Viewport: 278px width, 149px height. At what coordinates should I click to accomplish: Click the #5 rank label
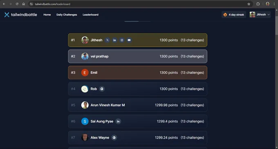coord(73,105)
